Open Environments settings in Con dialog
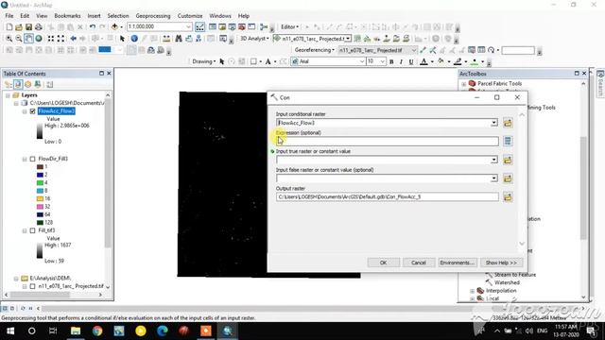This screenshot has height=340, width=605. point(458,263)
